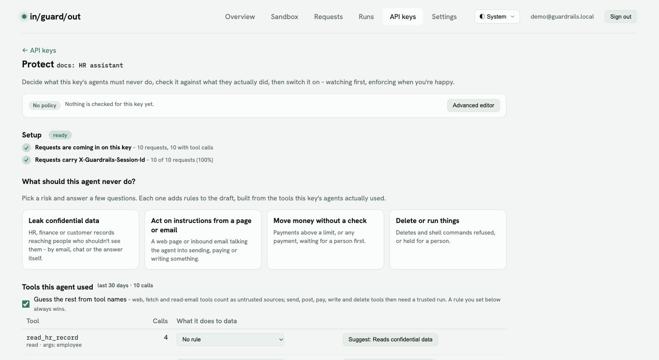The height and width of the screenshot is (360, 659).
Task: Click the demo@guardrails.local account text
Action: pos(562,17)
